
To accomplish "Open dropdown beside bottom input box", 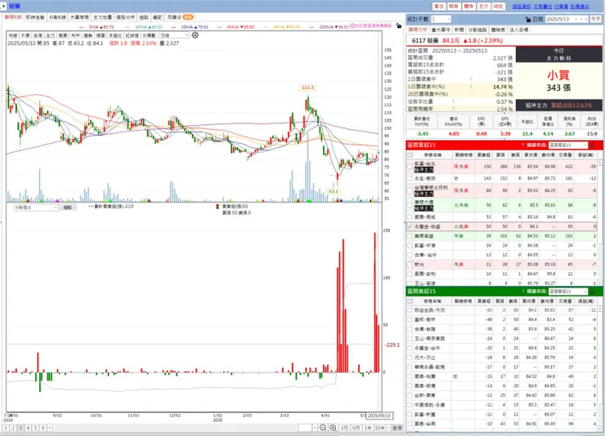I will coord(315,428).
